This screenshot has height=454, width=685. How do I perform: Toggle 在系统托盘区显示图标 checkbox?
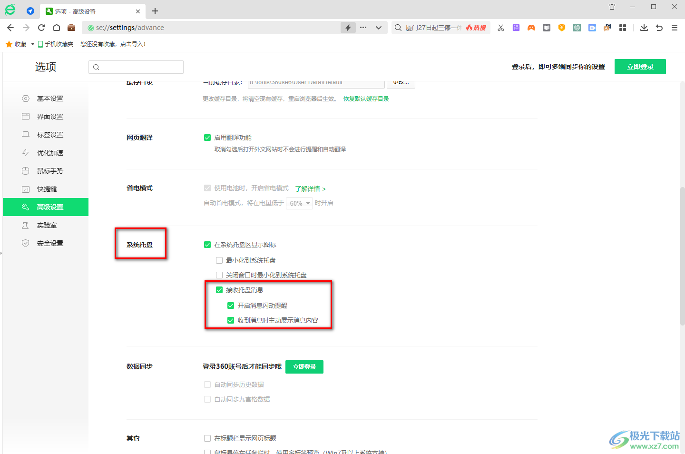(207, 245)
